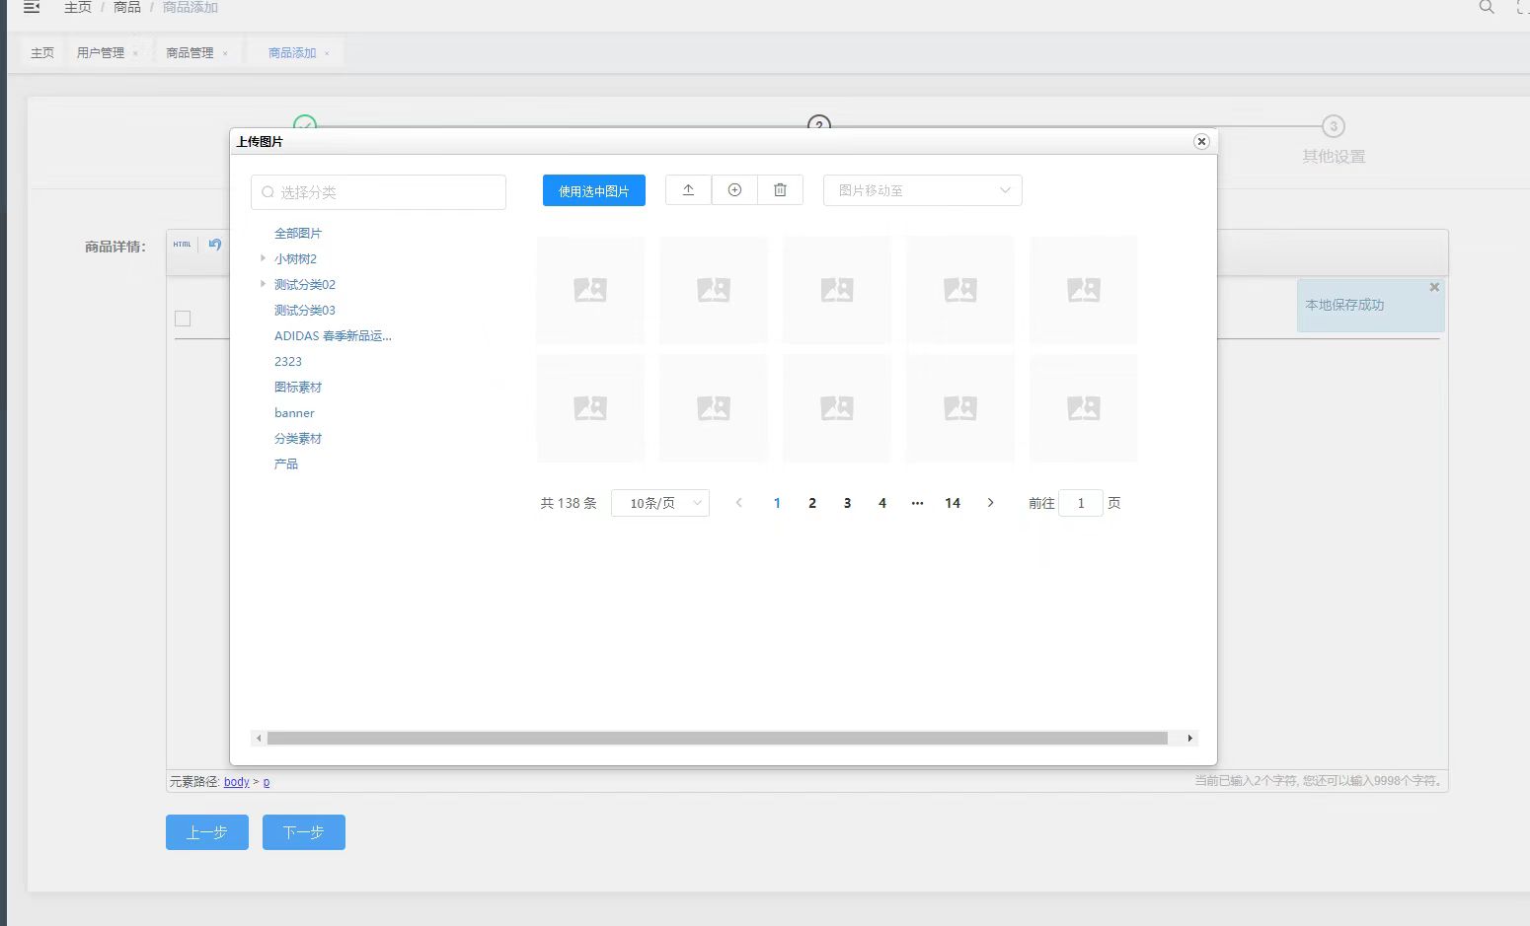Click the pagination ellipsis for more pages
Image resolution: width=1530 pixels, height=926 pixels.
917,503
